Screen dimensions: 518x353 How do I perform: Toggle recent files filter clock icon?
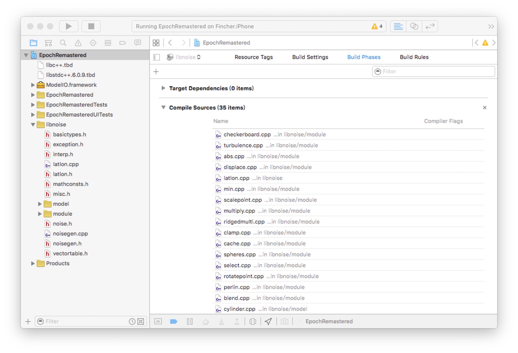[132, 321]
